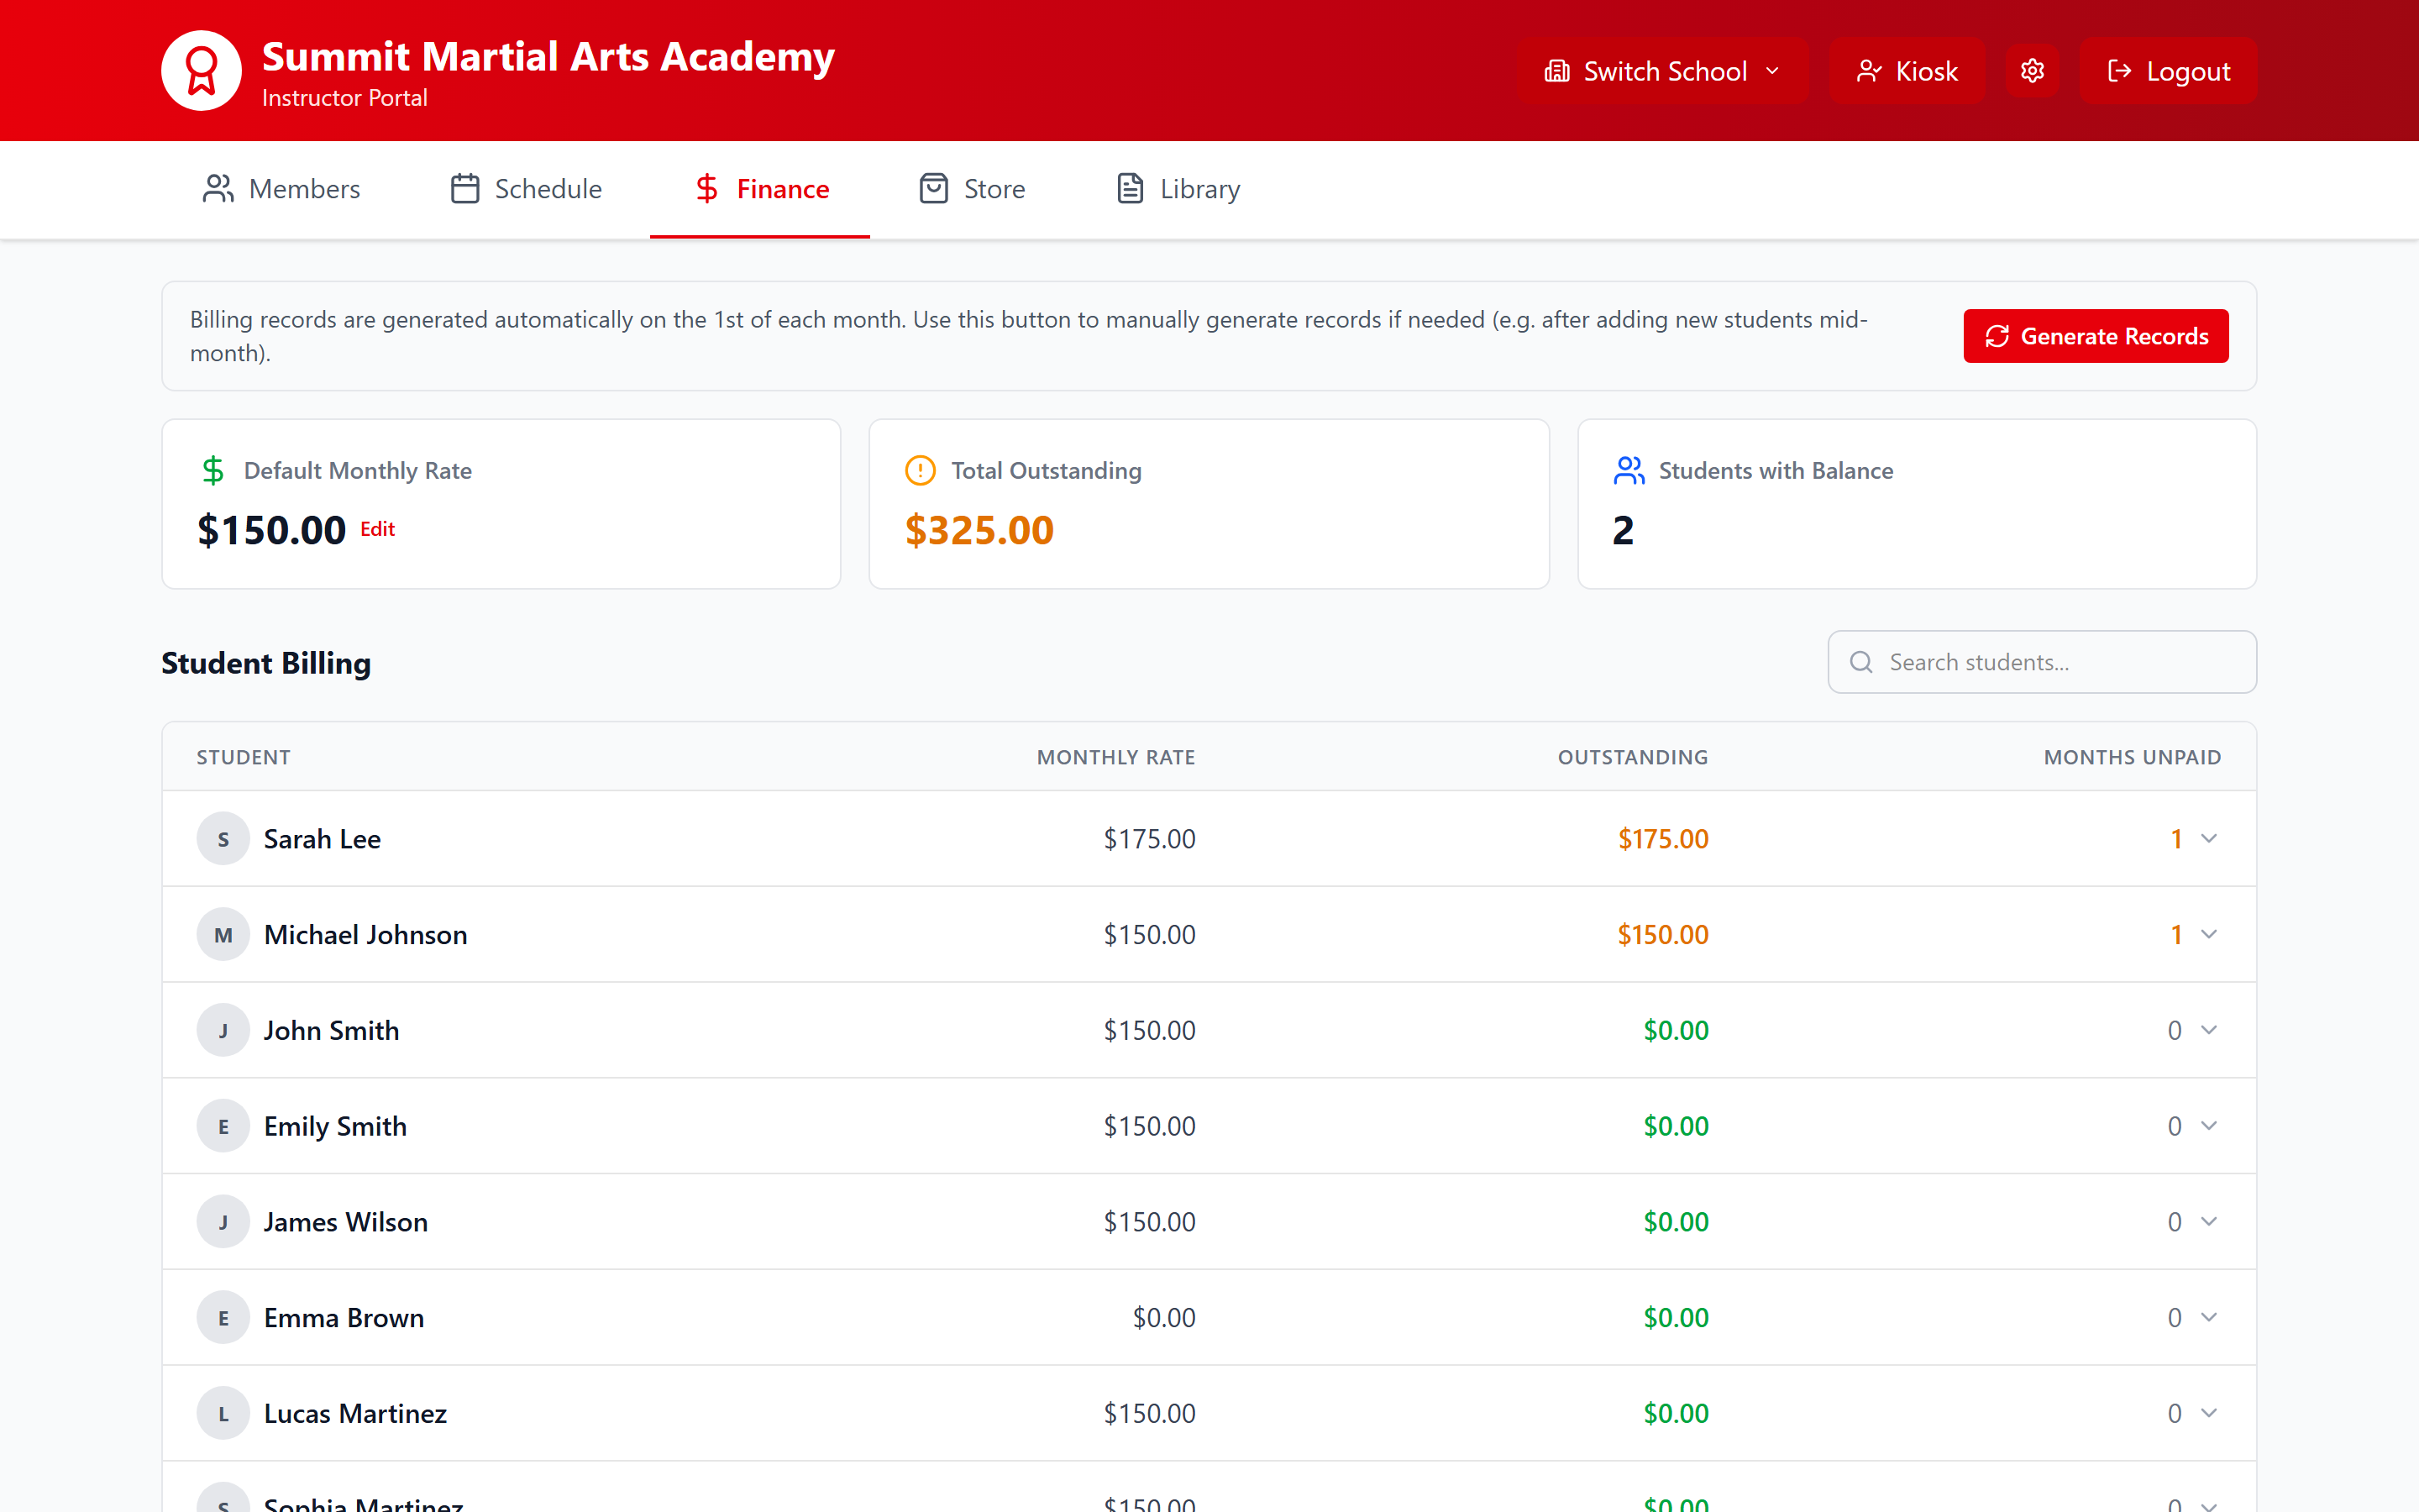This screenshot has width=2419, height=1512.
Task: Open the Library tab
Action: pos(1178,189)
